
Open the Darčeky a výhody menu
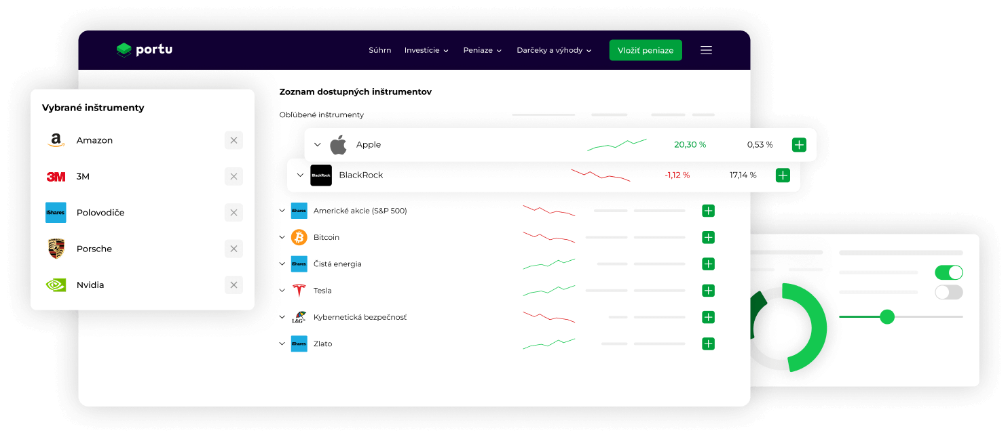(554, 51)
